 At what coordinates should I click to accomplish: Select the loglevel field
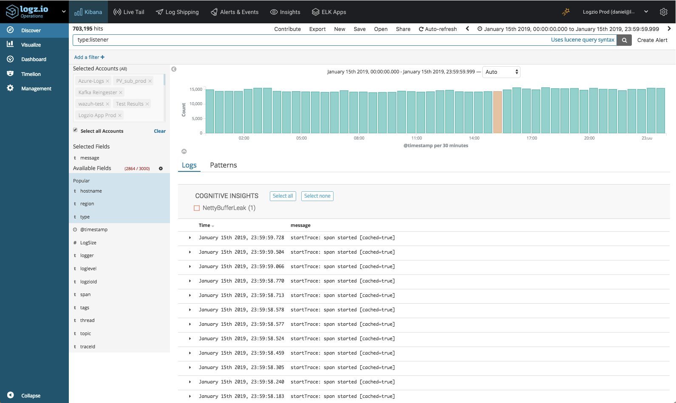(x=88, y=269)
